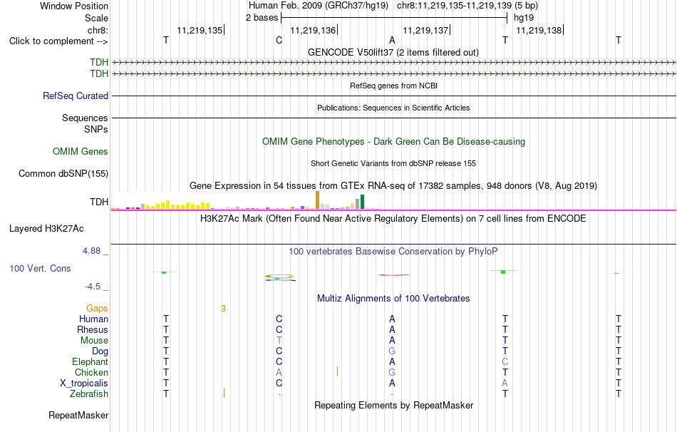The height and width of the screenshot is (432, 677).
Task: Click the '2 bases' scale bar
Action: [393, 18]
